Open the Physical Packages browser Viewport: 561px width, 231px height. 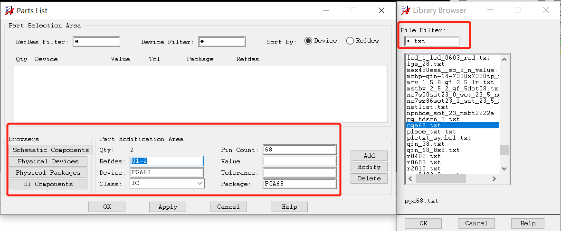[x=48, y=173]
